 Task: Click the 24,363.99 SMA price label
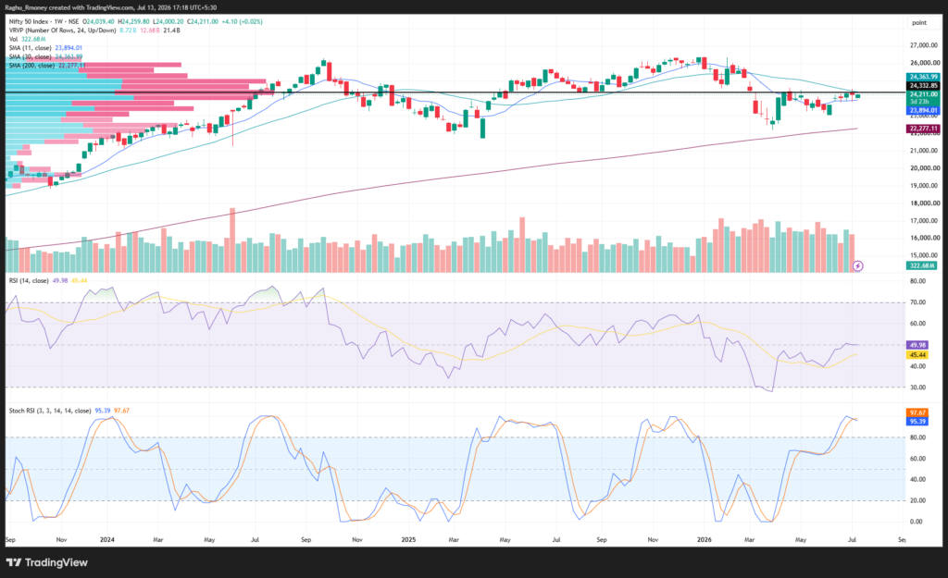(923, 77)
